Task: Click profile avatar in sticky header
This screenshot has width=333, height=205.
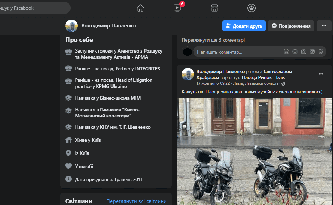Action: coord(71,26)
